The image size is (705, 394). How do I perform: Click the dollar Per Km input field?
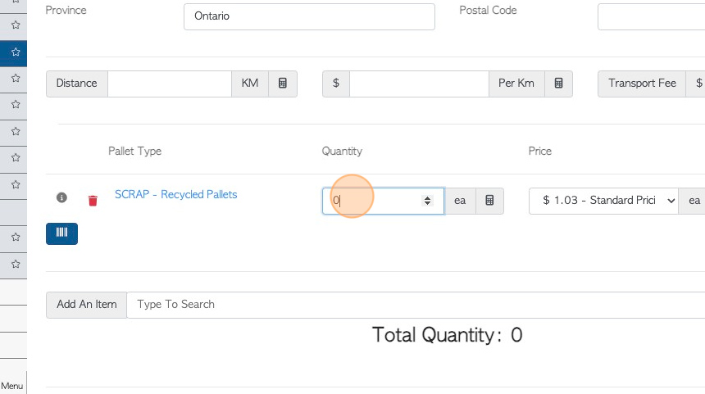[419, 84]
